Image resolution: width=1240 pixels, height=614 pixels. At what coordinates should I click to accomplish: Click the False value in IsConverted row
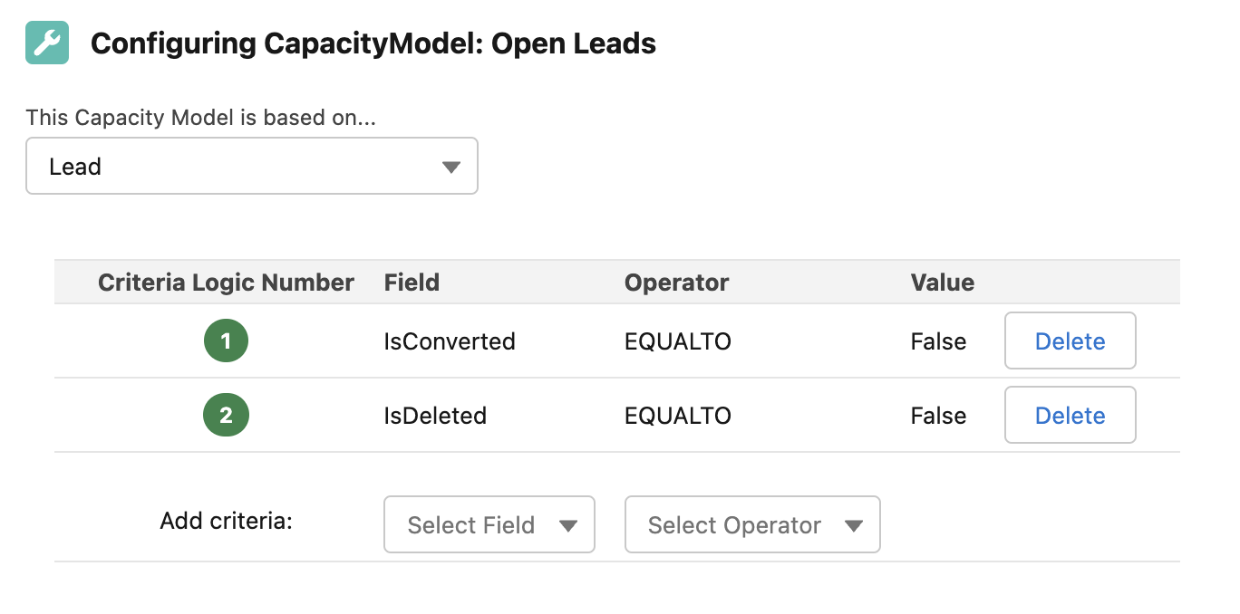[x=939, y=341]
